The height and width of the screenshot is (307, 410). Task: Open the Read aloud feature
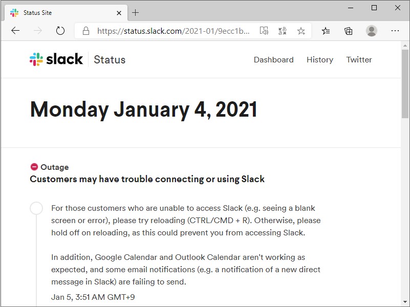click(264, 31)
